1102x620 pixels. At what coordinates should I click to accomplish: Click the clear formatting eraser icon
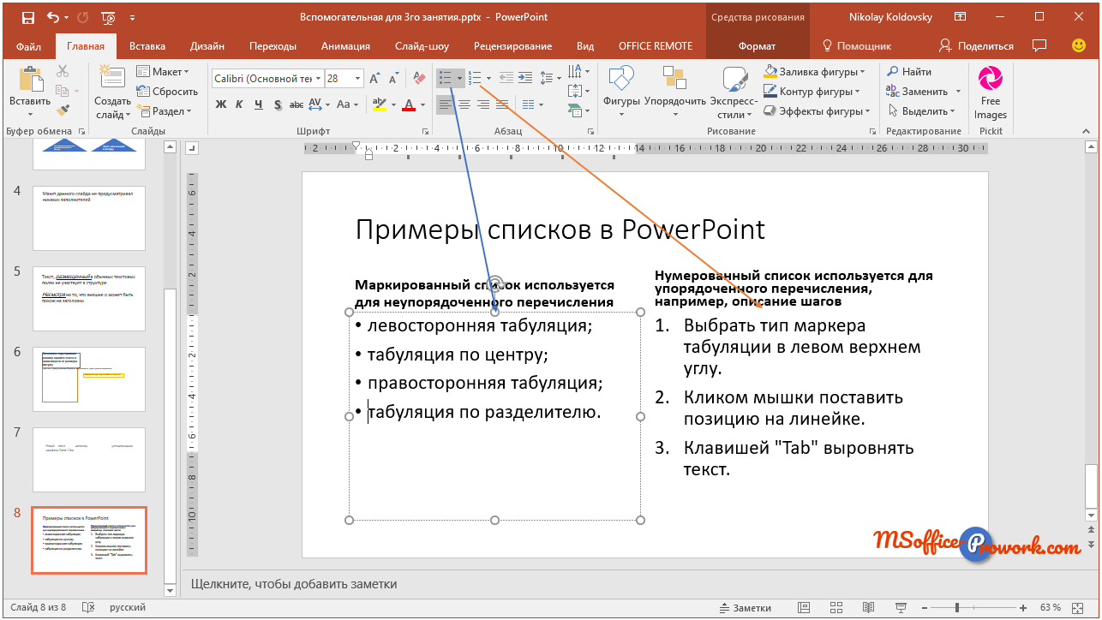(418, 78)
